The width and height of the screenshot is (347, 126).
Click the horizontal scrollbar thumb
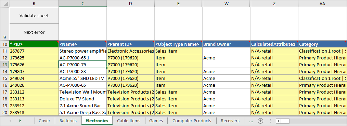coord(285,121)
